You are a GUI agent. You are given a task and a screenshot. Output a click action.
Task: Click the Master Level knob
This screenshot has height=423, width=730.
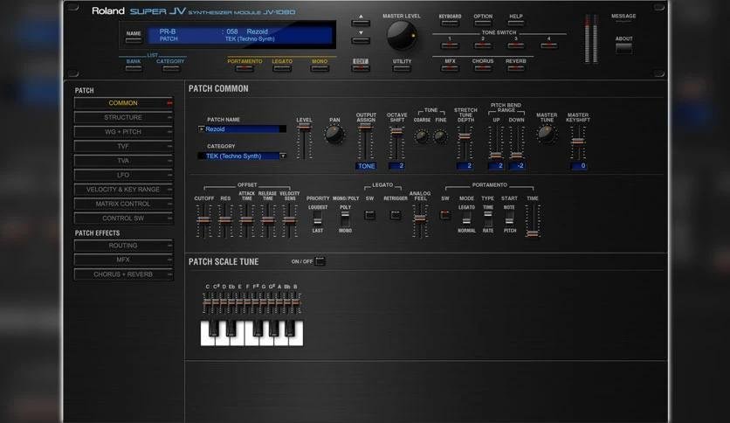(402, 36)
